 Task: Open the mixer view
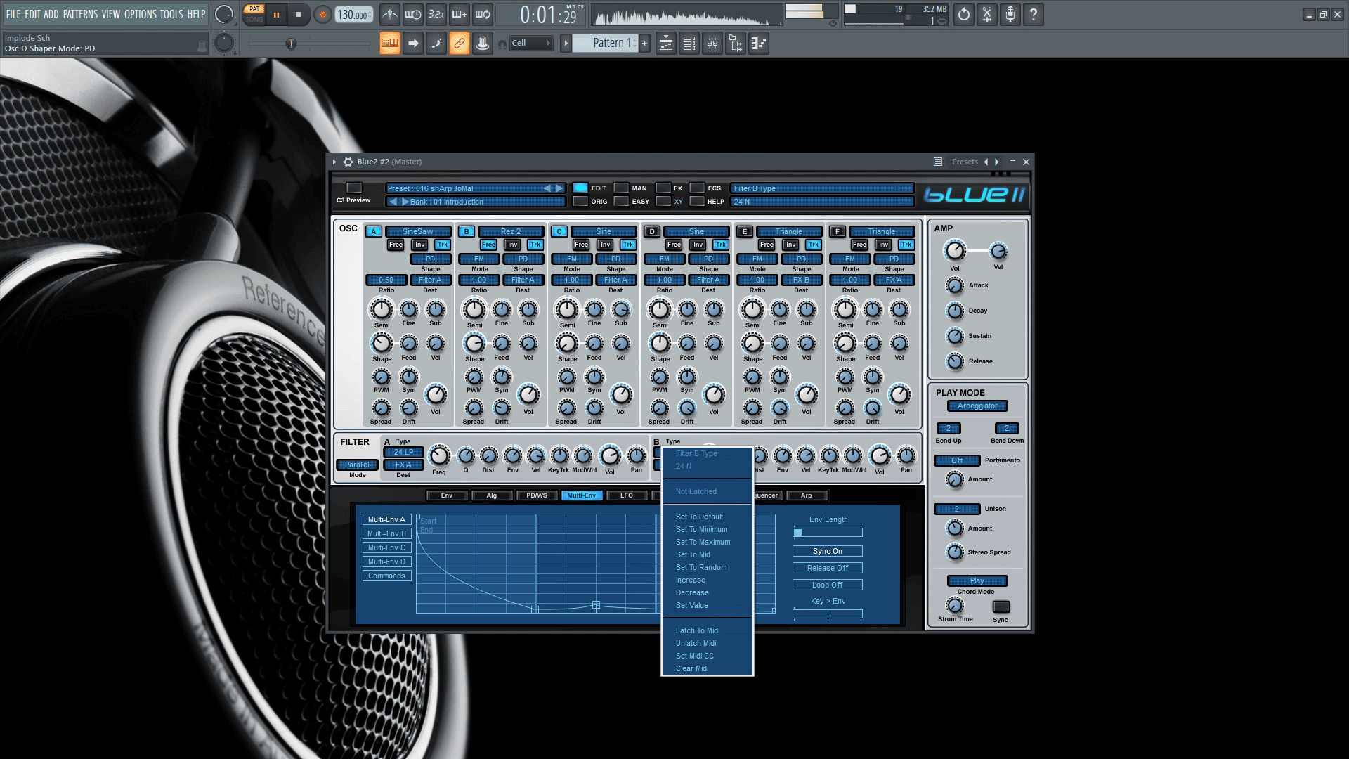712,44
